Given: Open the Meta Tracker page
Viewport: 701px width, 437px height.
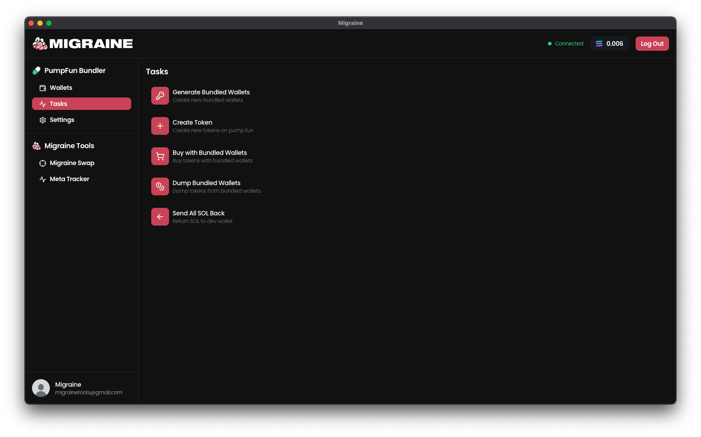Looking at the screenshot, I should [69, 179].
